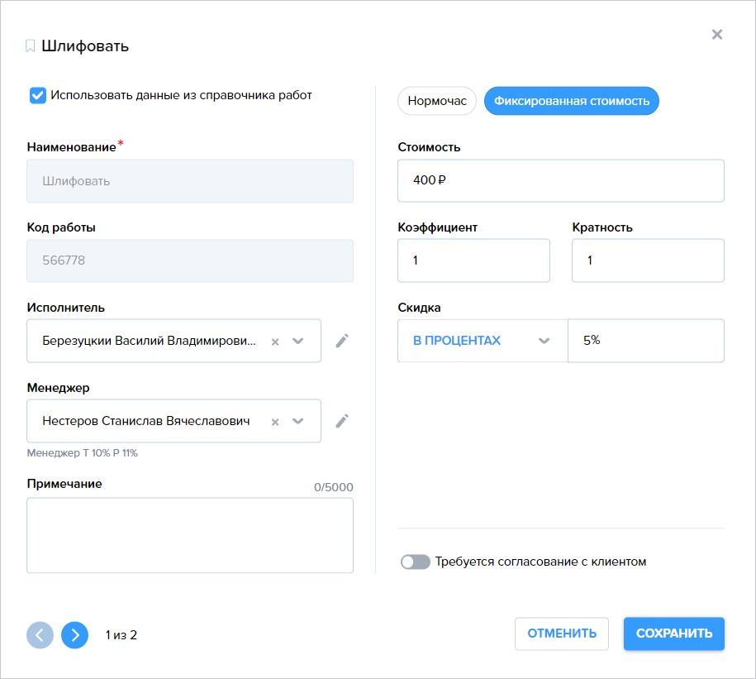756x679 pixels.
Task: Expand the Исполнитель dropdown chevron
Action: click(298, 341)
